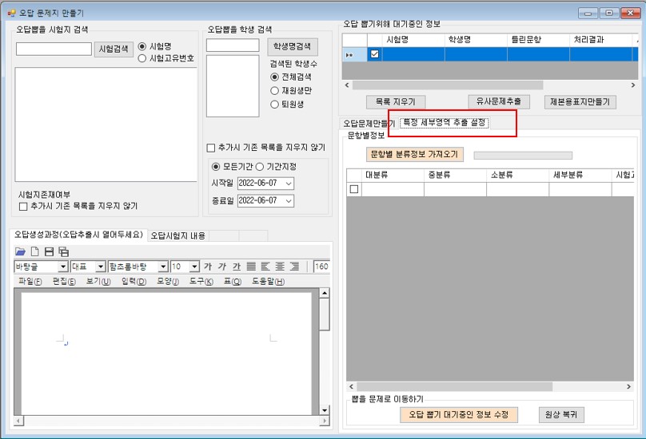Select 재원생만 radio option
Image resolution: width=646 pixels, height=439 pixels.
coord(274,90)
